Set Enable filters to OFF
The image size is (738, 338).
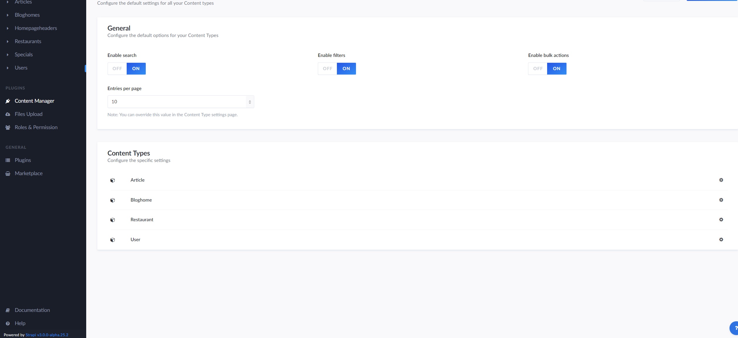point(327,68)
